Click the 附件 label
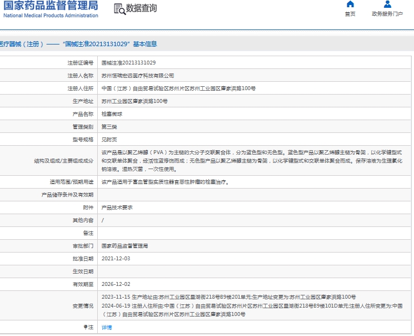 tap(88, 207)
